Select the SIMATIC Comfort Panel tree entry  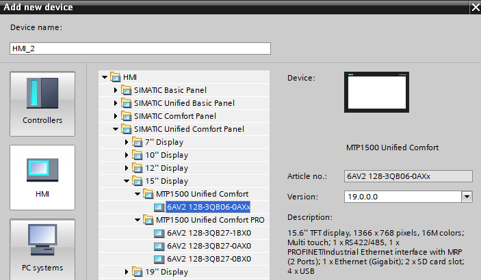pos(175,116)
